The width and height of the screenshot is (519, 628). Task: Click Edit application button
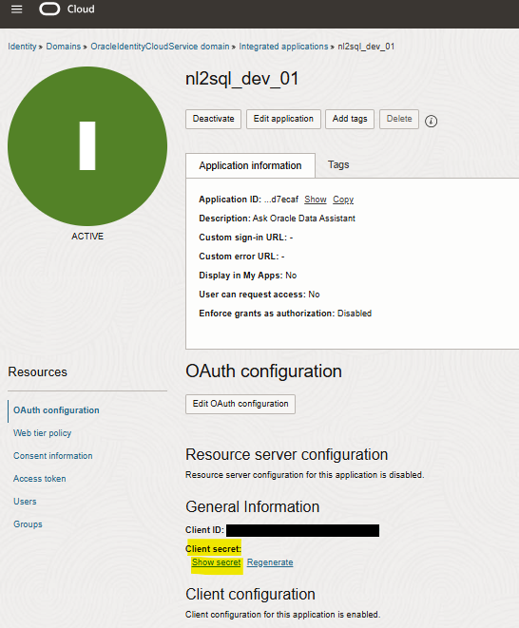pyautogui.click(x=283, y=119)
